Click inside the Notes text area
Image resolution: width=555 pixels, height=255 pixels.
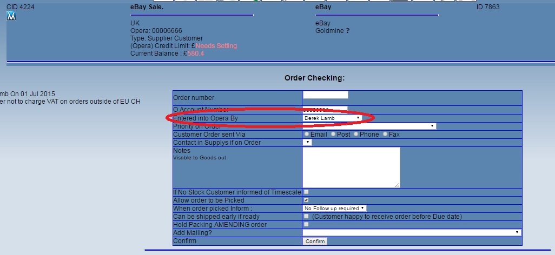click(351, 167)
